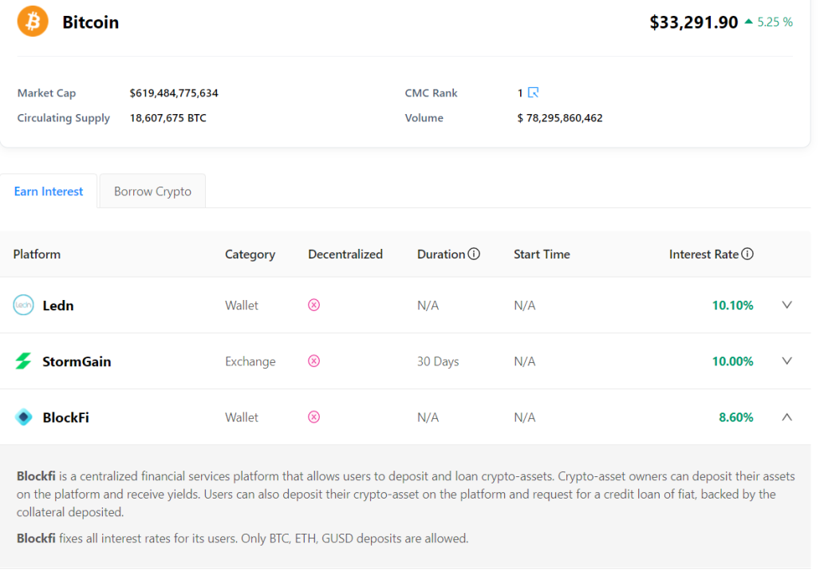The width and height of the screenshot is (824, 580).
Task: Expand the StormGain row details
Action: coord(787,361)
